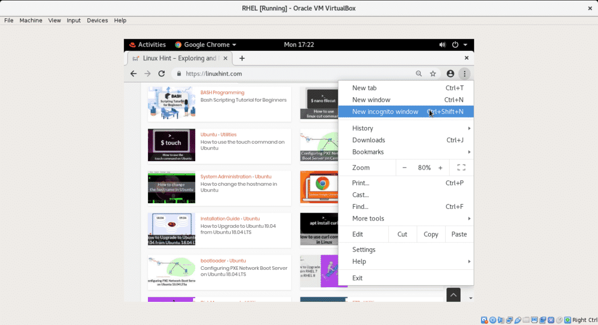
Task: Open the Google Chrome app menu dropdown
Action: 206,45
